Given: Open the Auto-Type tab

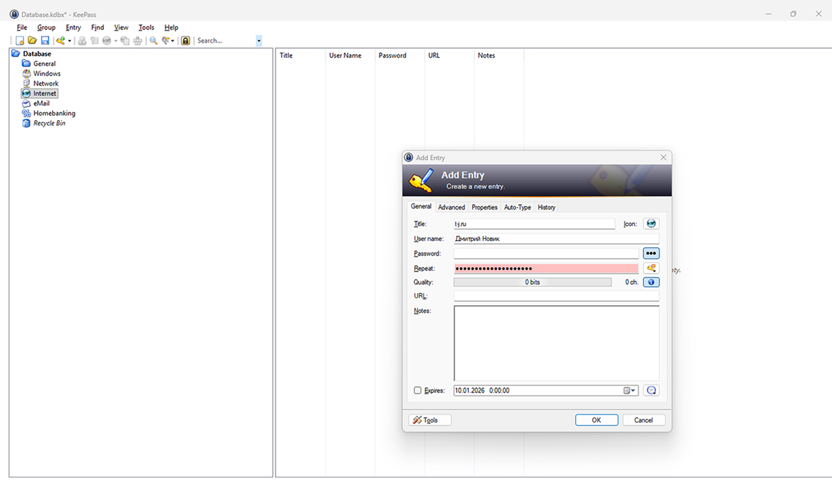Looking at the screenshot, I should (x=517, y=207).
